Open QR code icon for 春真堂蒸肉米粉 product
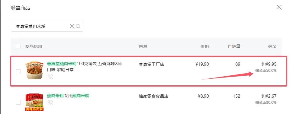 pos(50,77)
